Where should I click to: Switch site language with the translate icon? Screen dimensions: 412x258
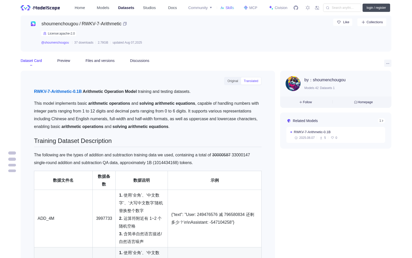[317, 8]
